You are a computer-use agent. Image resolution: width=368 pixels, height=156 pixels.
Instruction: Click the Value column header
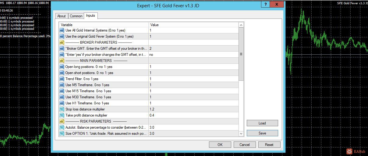pyautogui.click(x=193, y=25)
